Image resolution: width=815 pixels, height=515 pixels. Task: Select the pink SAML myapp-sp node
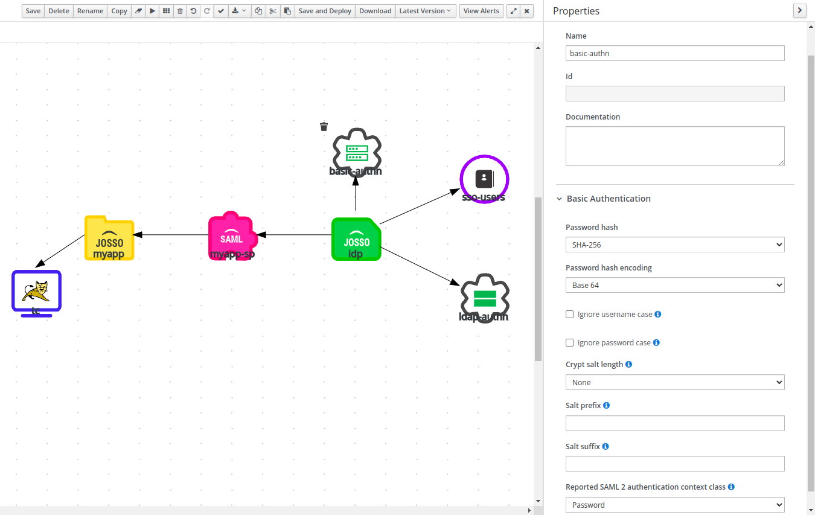(x=233, y=236)
